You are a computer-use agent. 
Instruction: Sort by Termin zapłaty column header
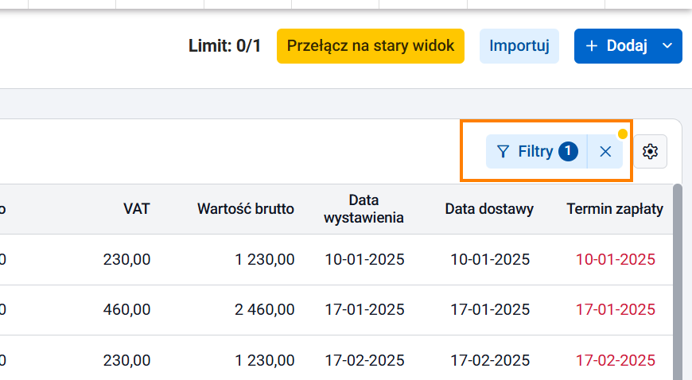(615, 209)
